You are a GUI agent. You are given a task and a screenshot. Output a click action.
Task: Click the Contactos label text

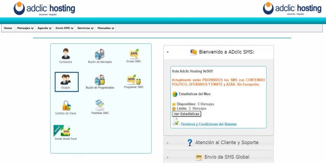tap(66, 62)
